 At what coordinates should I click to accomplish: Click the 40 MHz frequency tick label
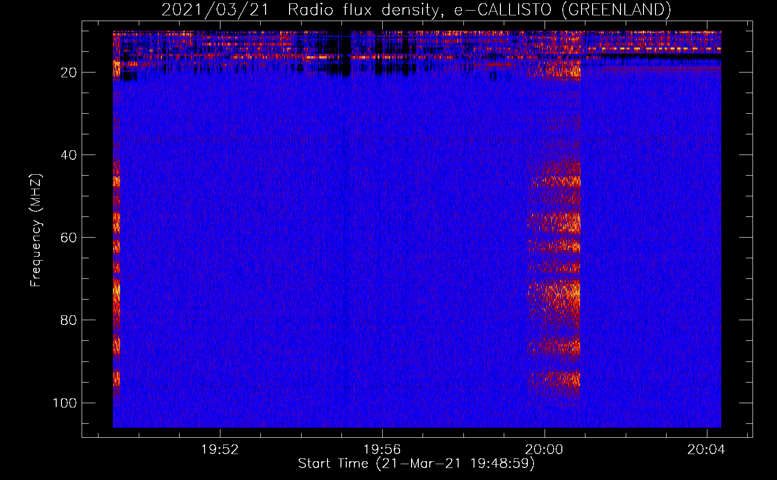[68, 155]
